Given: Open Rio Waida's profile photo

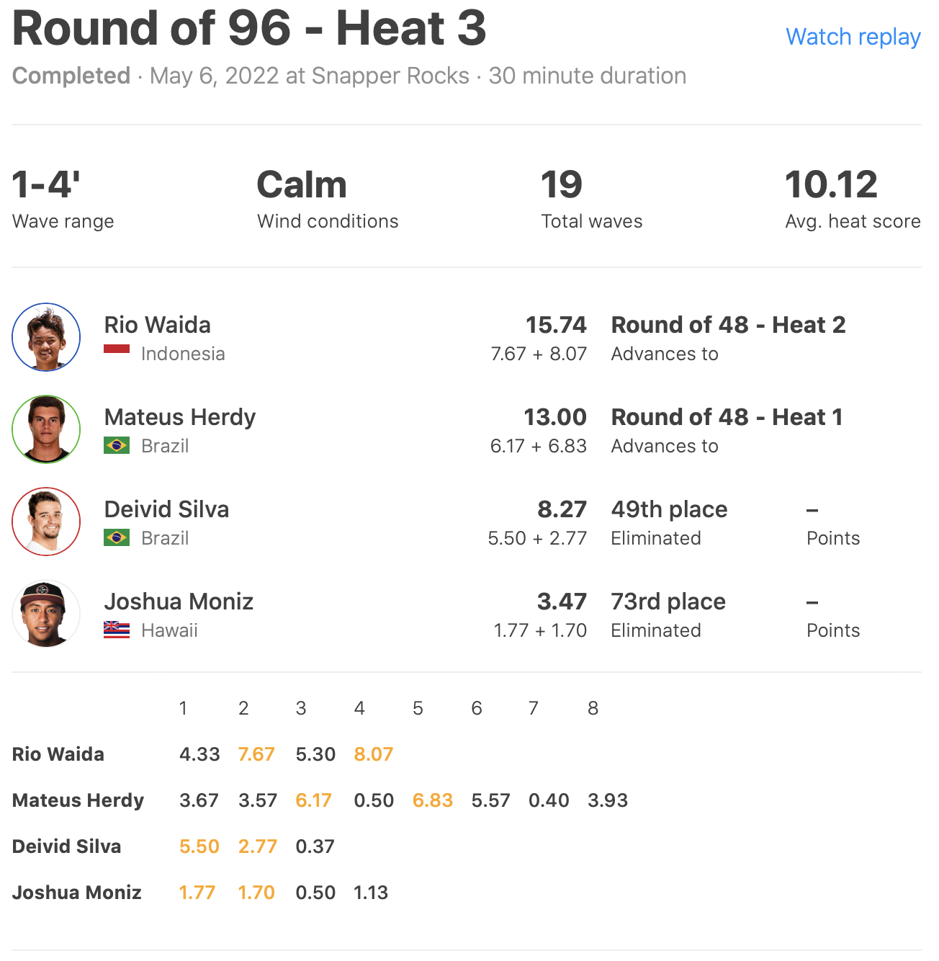Looking at the screenshot, I should click(46, 337).
